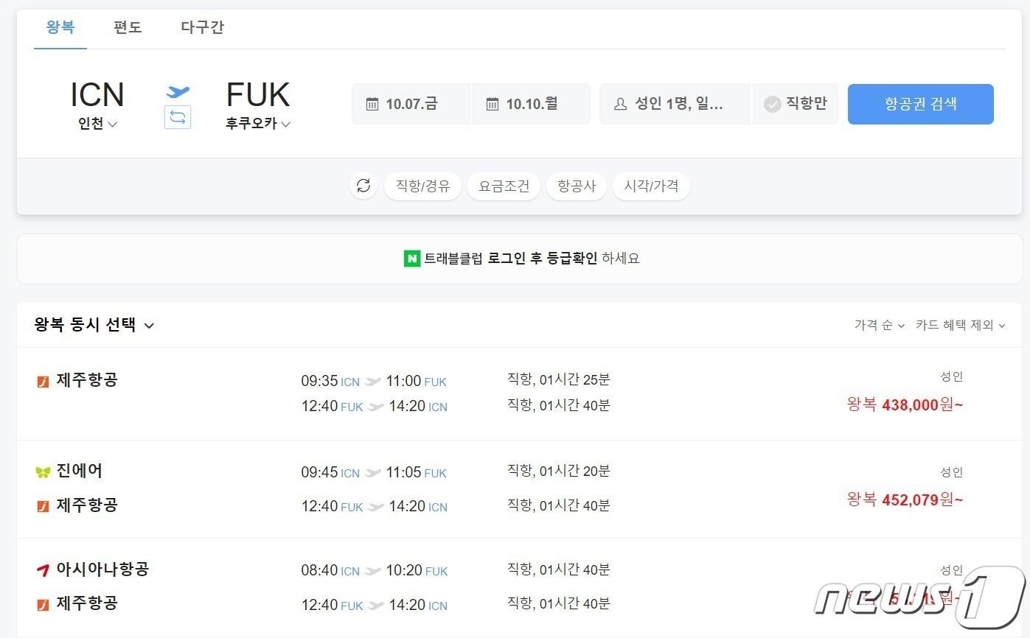The height and width of the screenshot is (638, 1030).
Task: Open the 인천 departure airport dropdown
Action: tap(97, 125)
